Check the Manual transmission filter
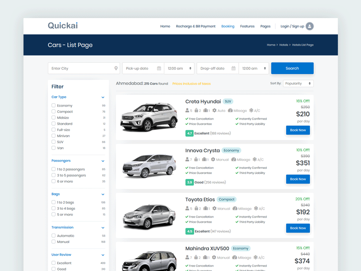 53,242
